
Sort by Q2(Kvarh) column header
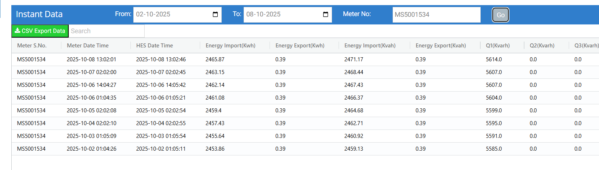(542, 46)
